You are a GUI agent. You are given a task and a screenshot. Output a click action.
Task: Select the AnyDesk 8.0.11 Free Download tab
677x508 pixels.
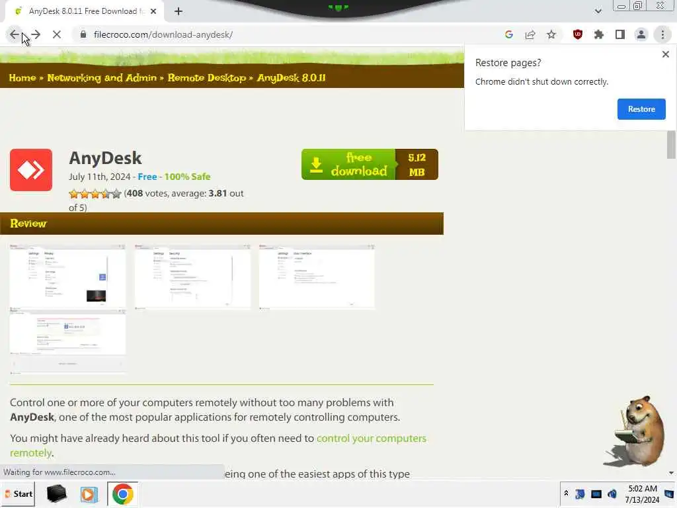(84, 11)
